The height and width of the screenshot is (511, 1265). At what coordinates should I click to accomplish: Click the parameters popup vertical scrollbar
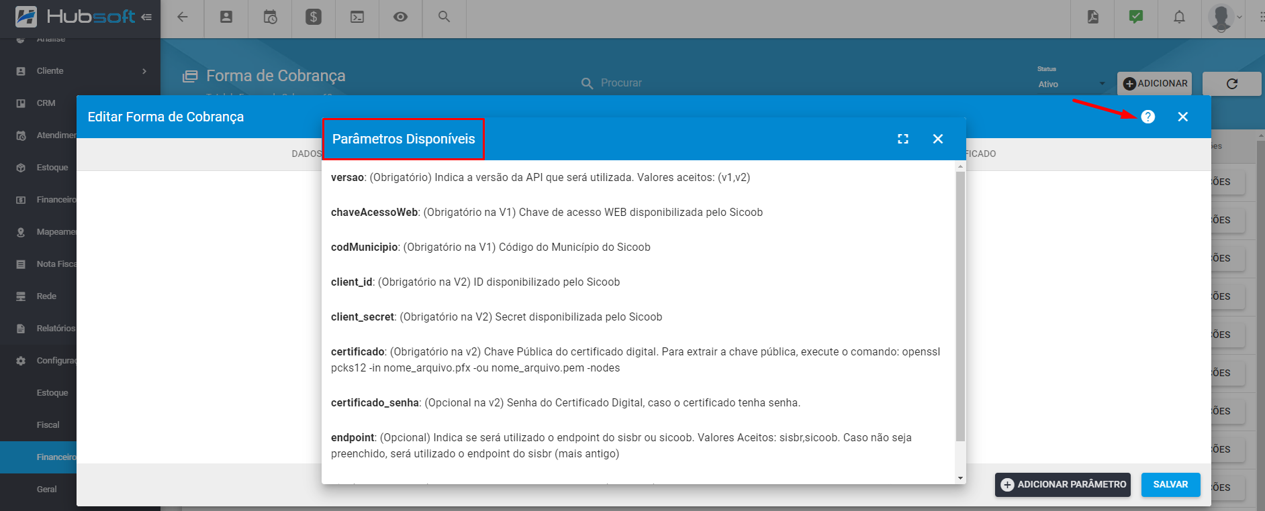[961, 306]
